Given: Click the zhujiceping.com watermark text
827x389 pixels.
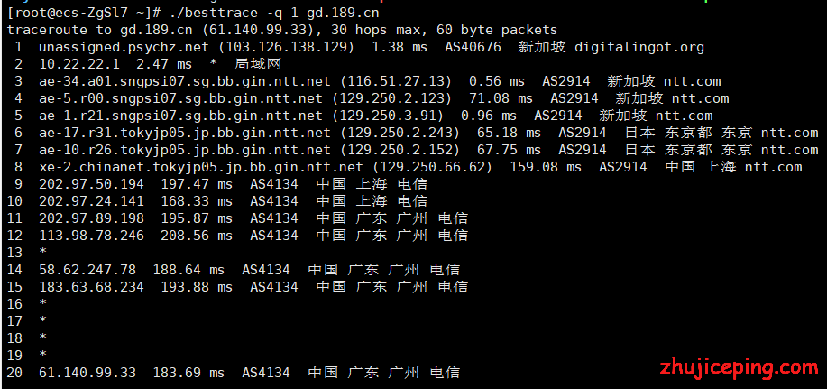Looking at the screenshot, I should tap(739, 366).
